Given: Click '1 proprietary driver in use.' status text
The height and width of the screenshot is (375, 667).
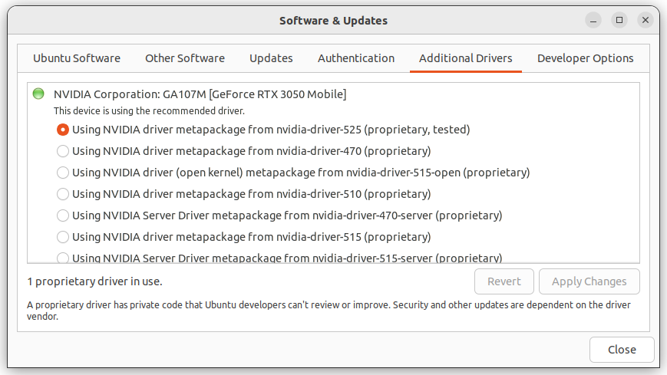Looking at the screenshot, I should coord(95,281).
